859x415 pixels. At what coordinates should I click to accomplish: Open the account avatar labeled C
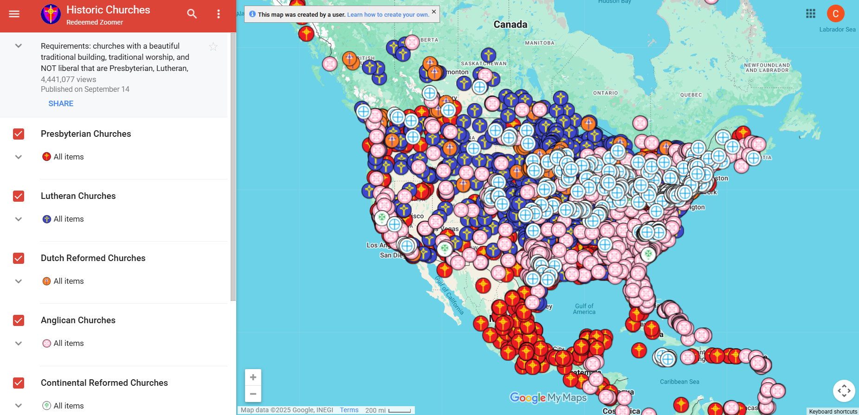point(835,13)
